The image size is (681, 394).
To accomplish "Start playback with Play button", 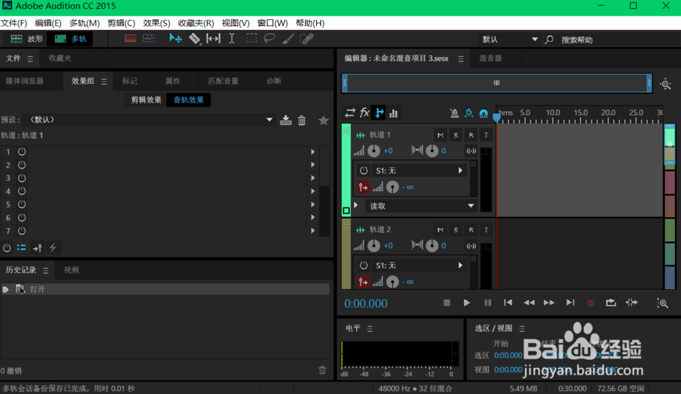I will [466, 303].
